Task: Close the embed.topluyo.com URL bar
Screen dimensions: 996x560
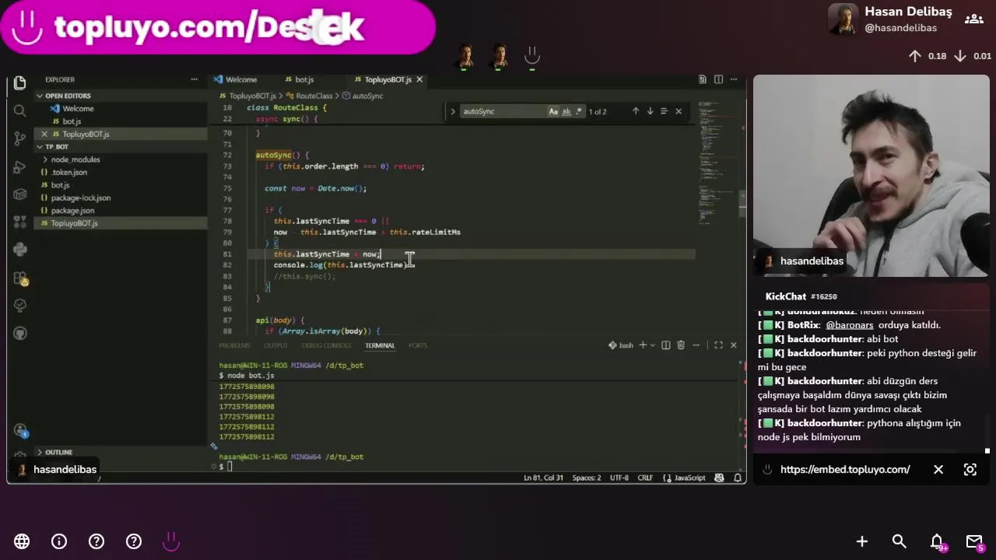Action: 938,470
